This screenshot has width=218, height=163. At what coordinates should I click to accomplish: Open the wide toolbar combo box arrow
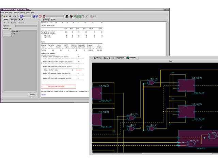coord(64,16)
